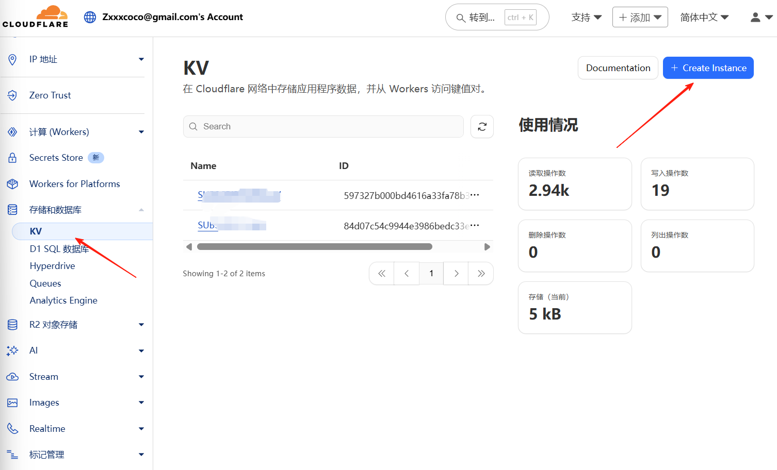Click the Secrets Store lock icon
Viewport: 777px width, 470px height.
point(12,158)
